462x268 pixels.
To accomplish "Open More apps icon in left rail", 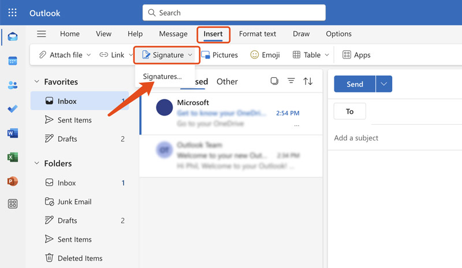I will pyautogui.click(x=13, y=204).
